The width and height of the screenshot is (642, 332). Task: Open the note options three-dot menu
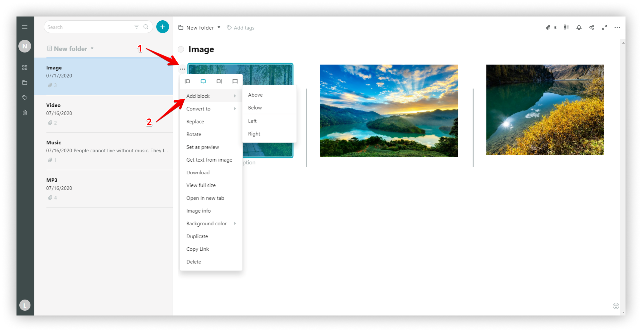(x=617, y=27)
